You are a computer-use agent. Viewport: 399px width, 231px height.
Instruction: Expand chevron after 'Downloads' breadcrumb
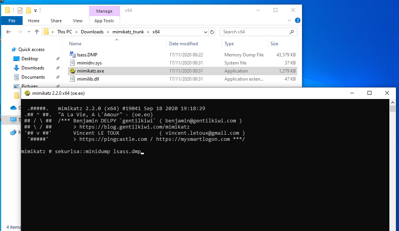[108, 32]
